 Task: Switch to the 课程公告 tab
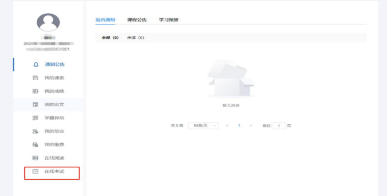tap(137, 20)
